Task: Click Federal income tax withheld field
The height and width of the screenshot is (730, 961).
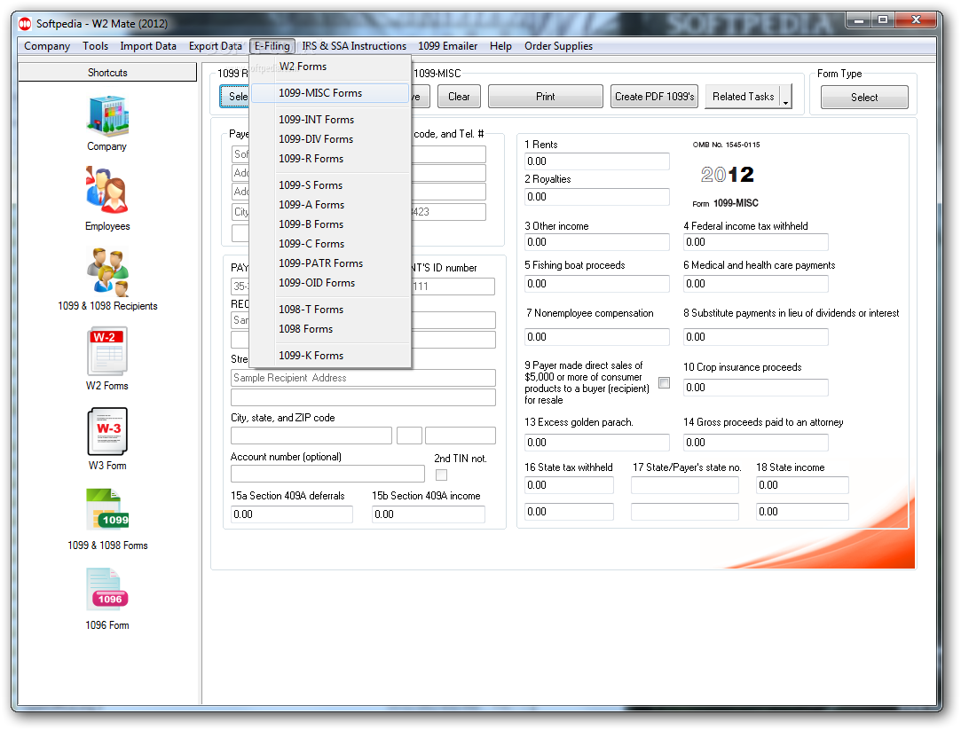Action: tap(756, 242)
